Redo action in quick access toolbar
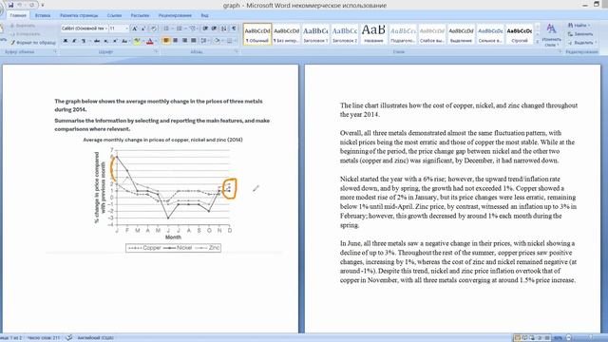 click(31, 5)
